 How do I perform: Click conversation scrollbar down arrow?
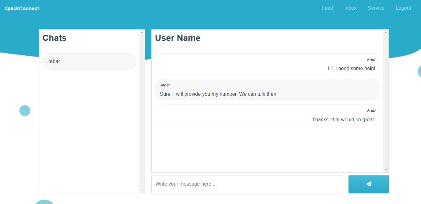tap(386, 170)
